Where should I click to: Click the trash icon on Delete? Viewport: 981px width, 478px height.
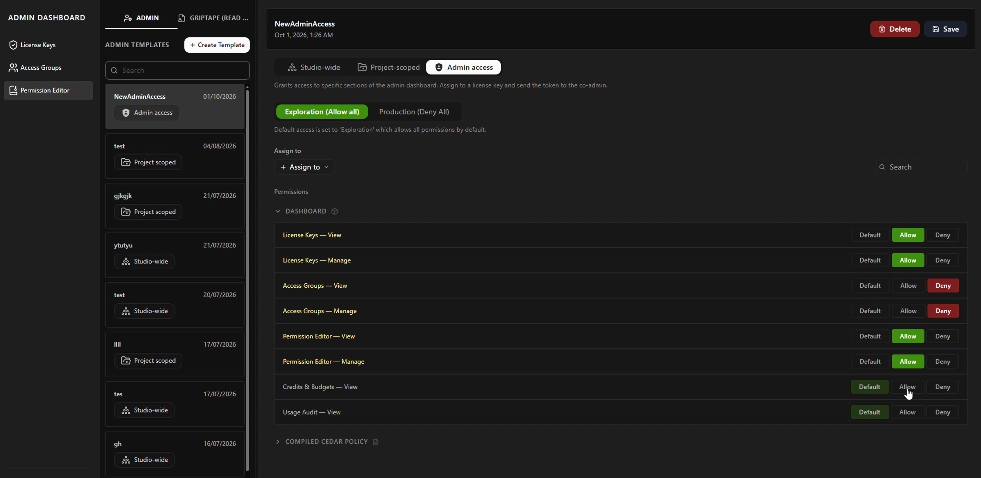pyautogui.click(x=882, y=29)
